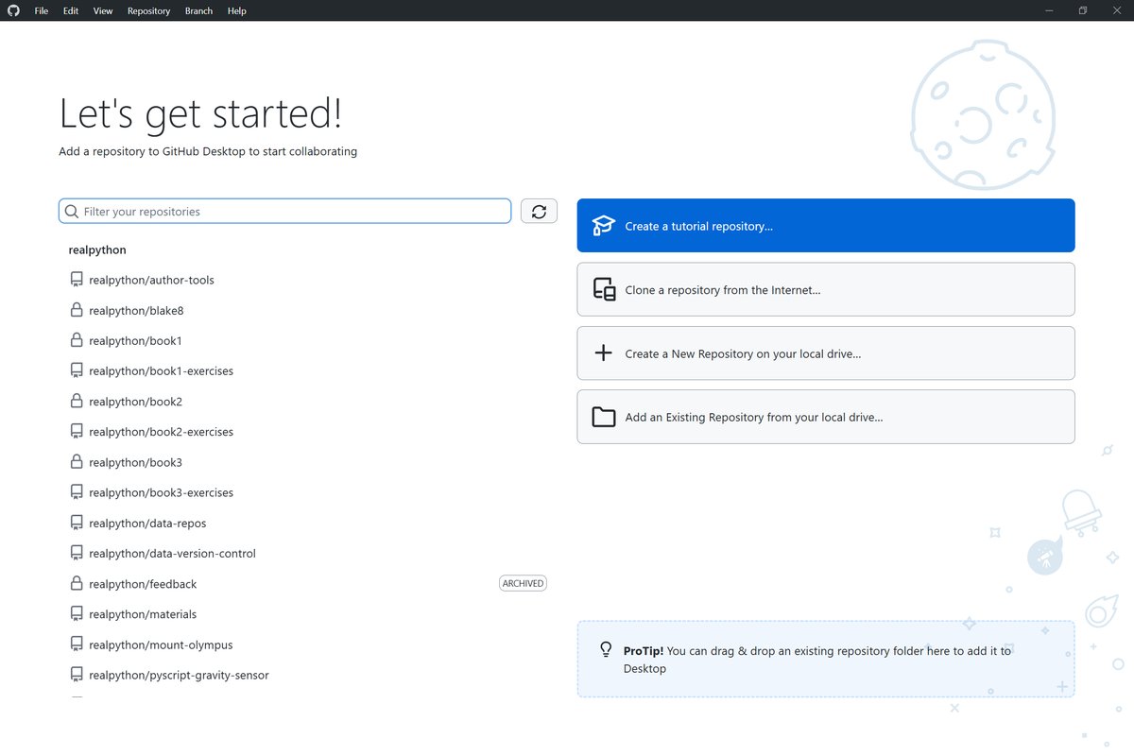The image size is (1134, 756).
Task: Click the lightbulb ProTip icon
Action: 607,650
